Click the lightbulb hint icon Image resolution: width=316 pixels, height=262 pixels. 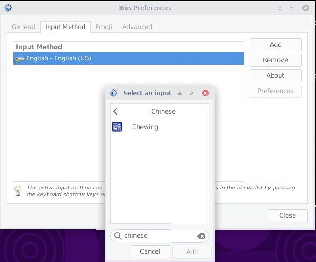click(x=18, y=190)
